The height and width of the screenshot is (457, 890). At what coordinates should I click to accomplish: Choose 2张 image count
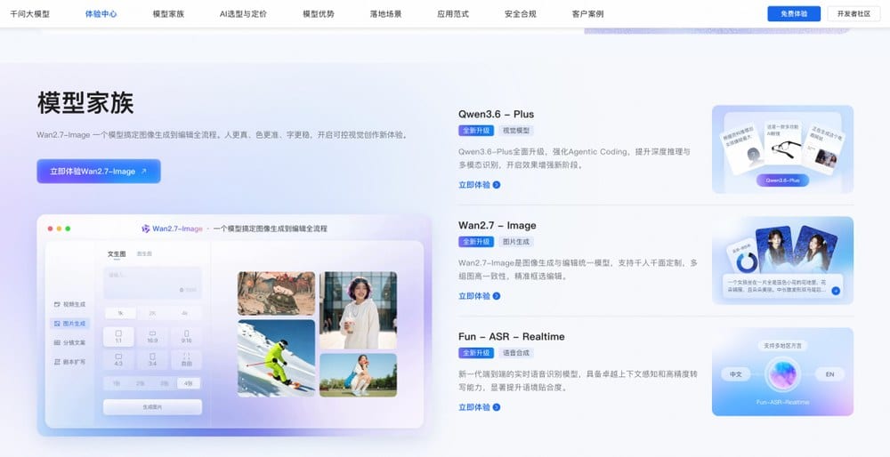(141, 383)
